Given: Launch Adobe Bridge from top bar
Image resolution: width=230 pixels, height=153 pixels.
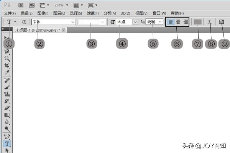Looking at the screenshot, I should click(x=21, y=5).
